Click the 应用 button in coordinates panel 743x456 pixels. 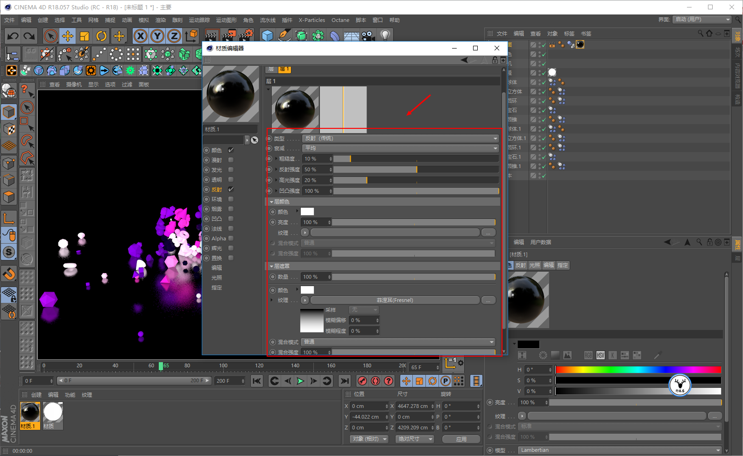click(x=461, y=439)
